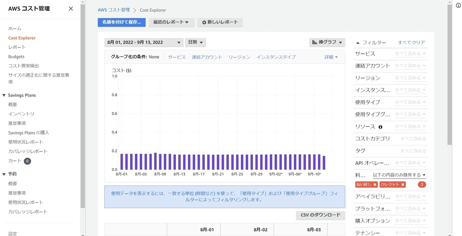This screenshot has height=236, width=462.
Task: Click the sidebar vertical scrollbar
Action: (x=82, y=106)
